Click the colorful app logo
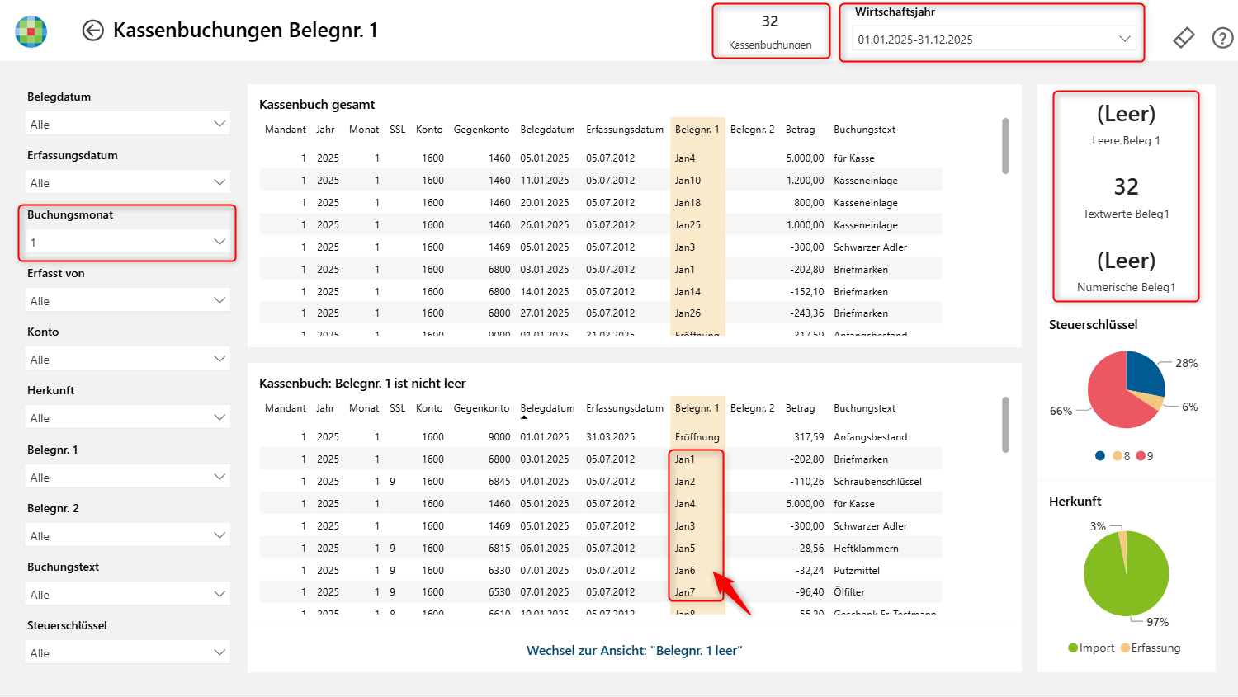Viewport: 1238px width, 697px height. 31,31
